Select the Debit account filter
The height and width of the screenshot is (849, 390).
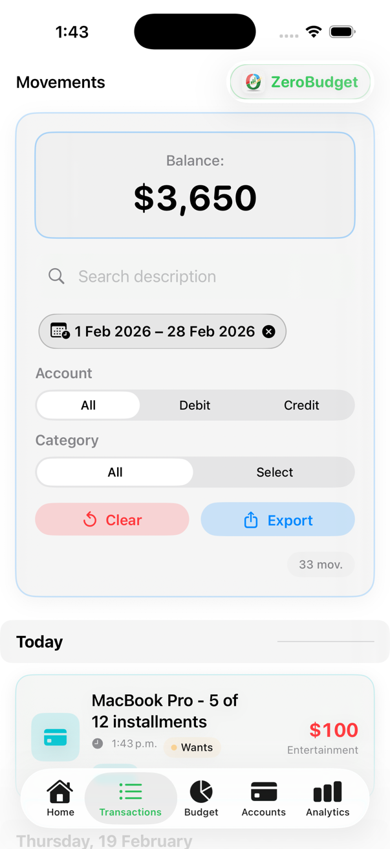195,405
